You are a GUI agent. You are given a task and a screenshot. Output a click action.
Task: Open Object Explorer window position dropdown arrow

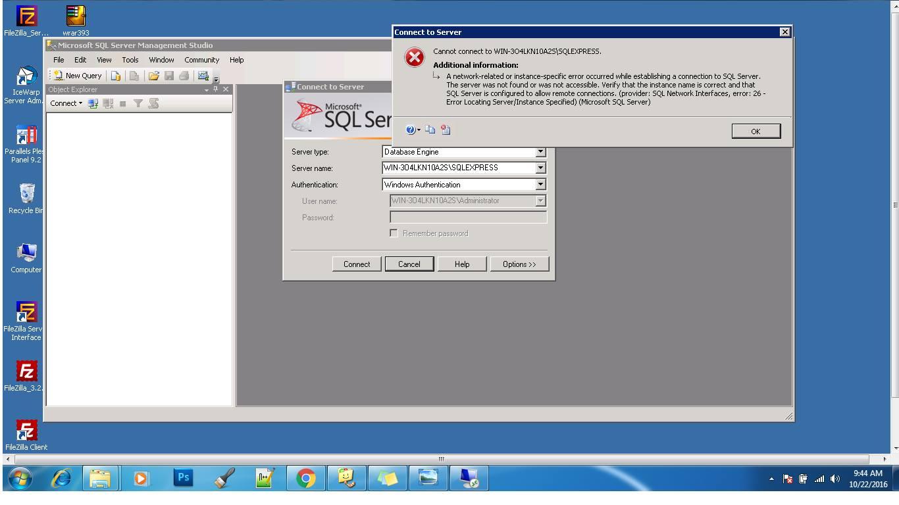pyautogui.click(x=207, y=89)
